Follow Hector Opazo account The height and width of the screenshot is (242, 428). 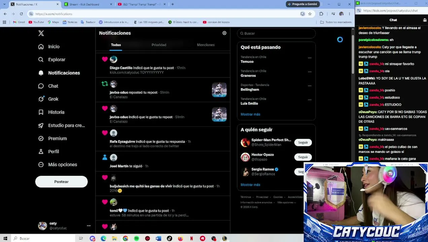(303, 157)
